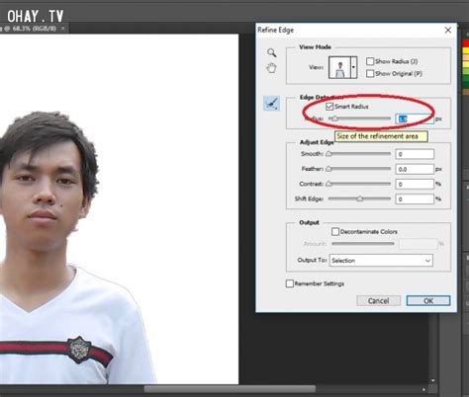Click the Smooth value field

click(415, 154)
